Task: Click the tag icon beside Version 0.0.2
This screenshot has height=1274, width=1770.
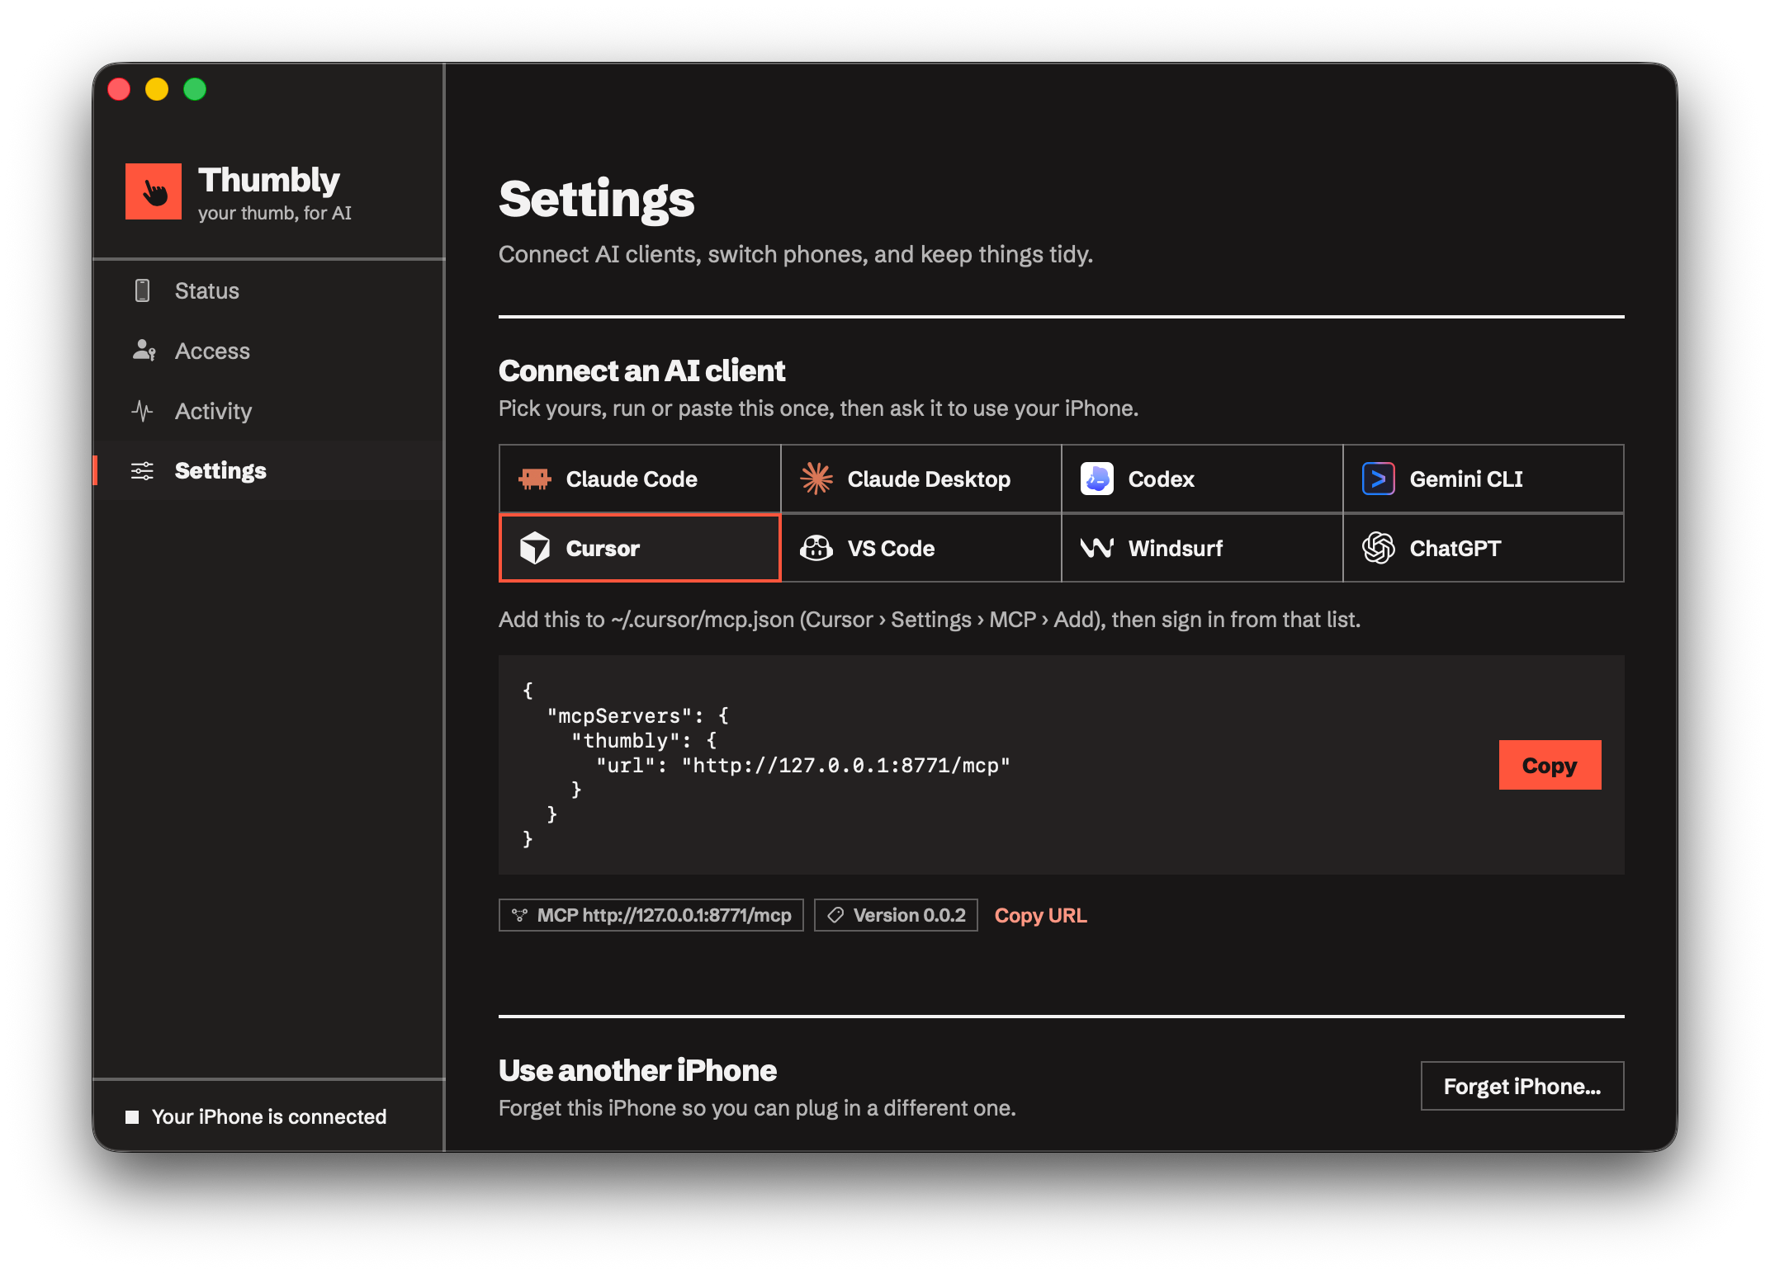Action: click(x=835, y=915)
